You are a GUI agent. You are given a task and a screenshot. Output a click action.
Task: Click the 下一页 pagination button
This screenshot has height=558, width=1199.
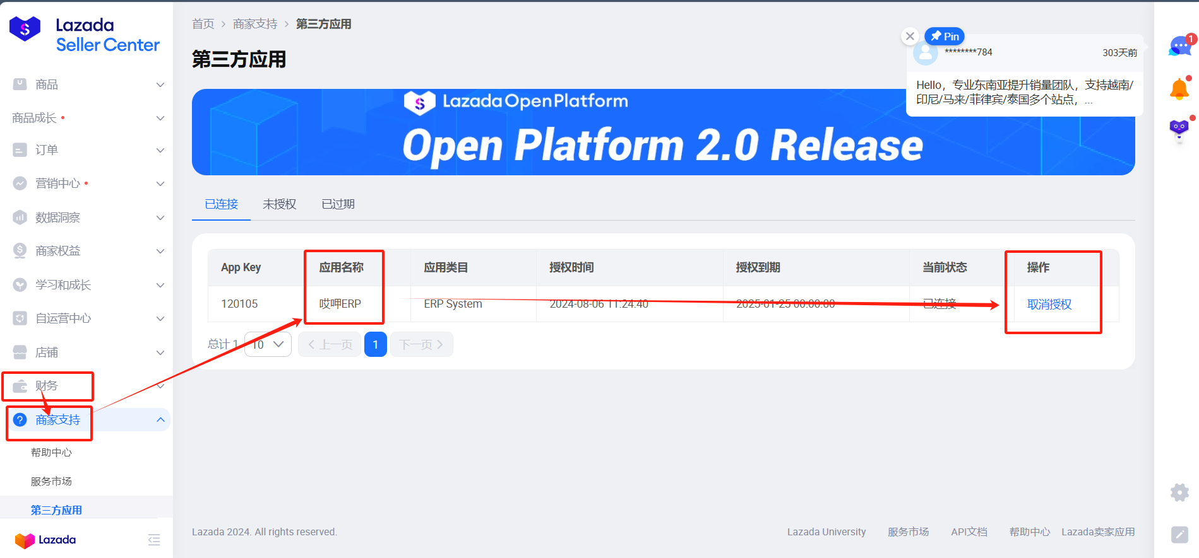pos(422,344)
